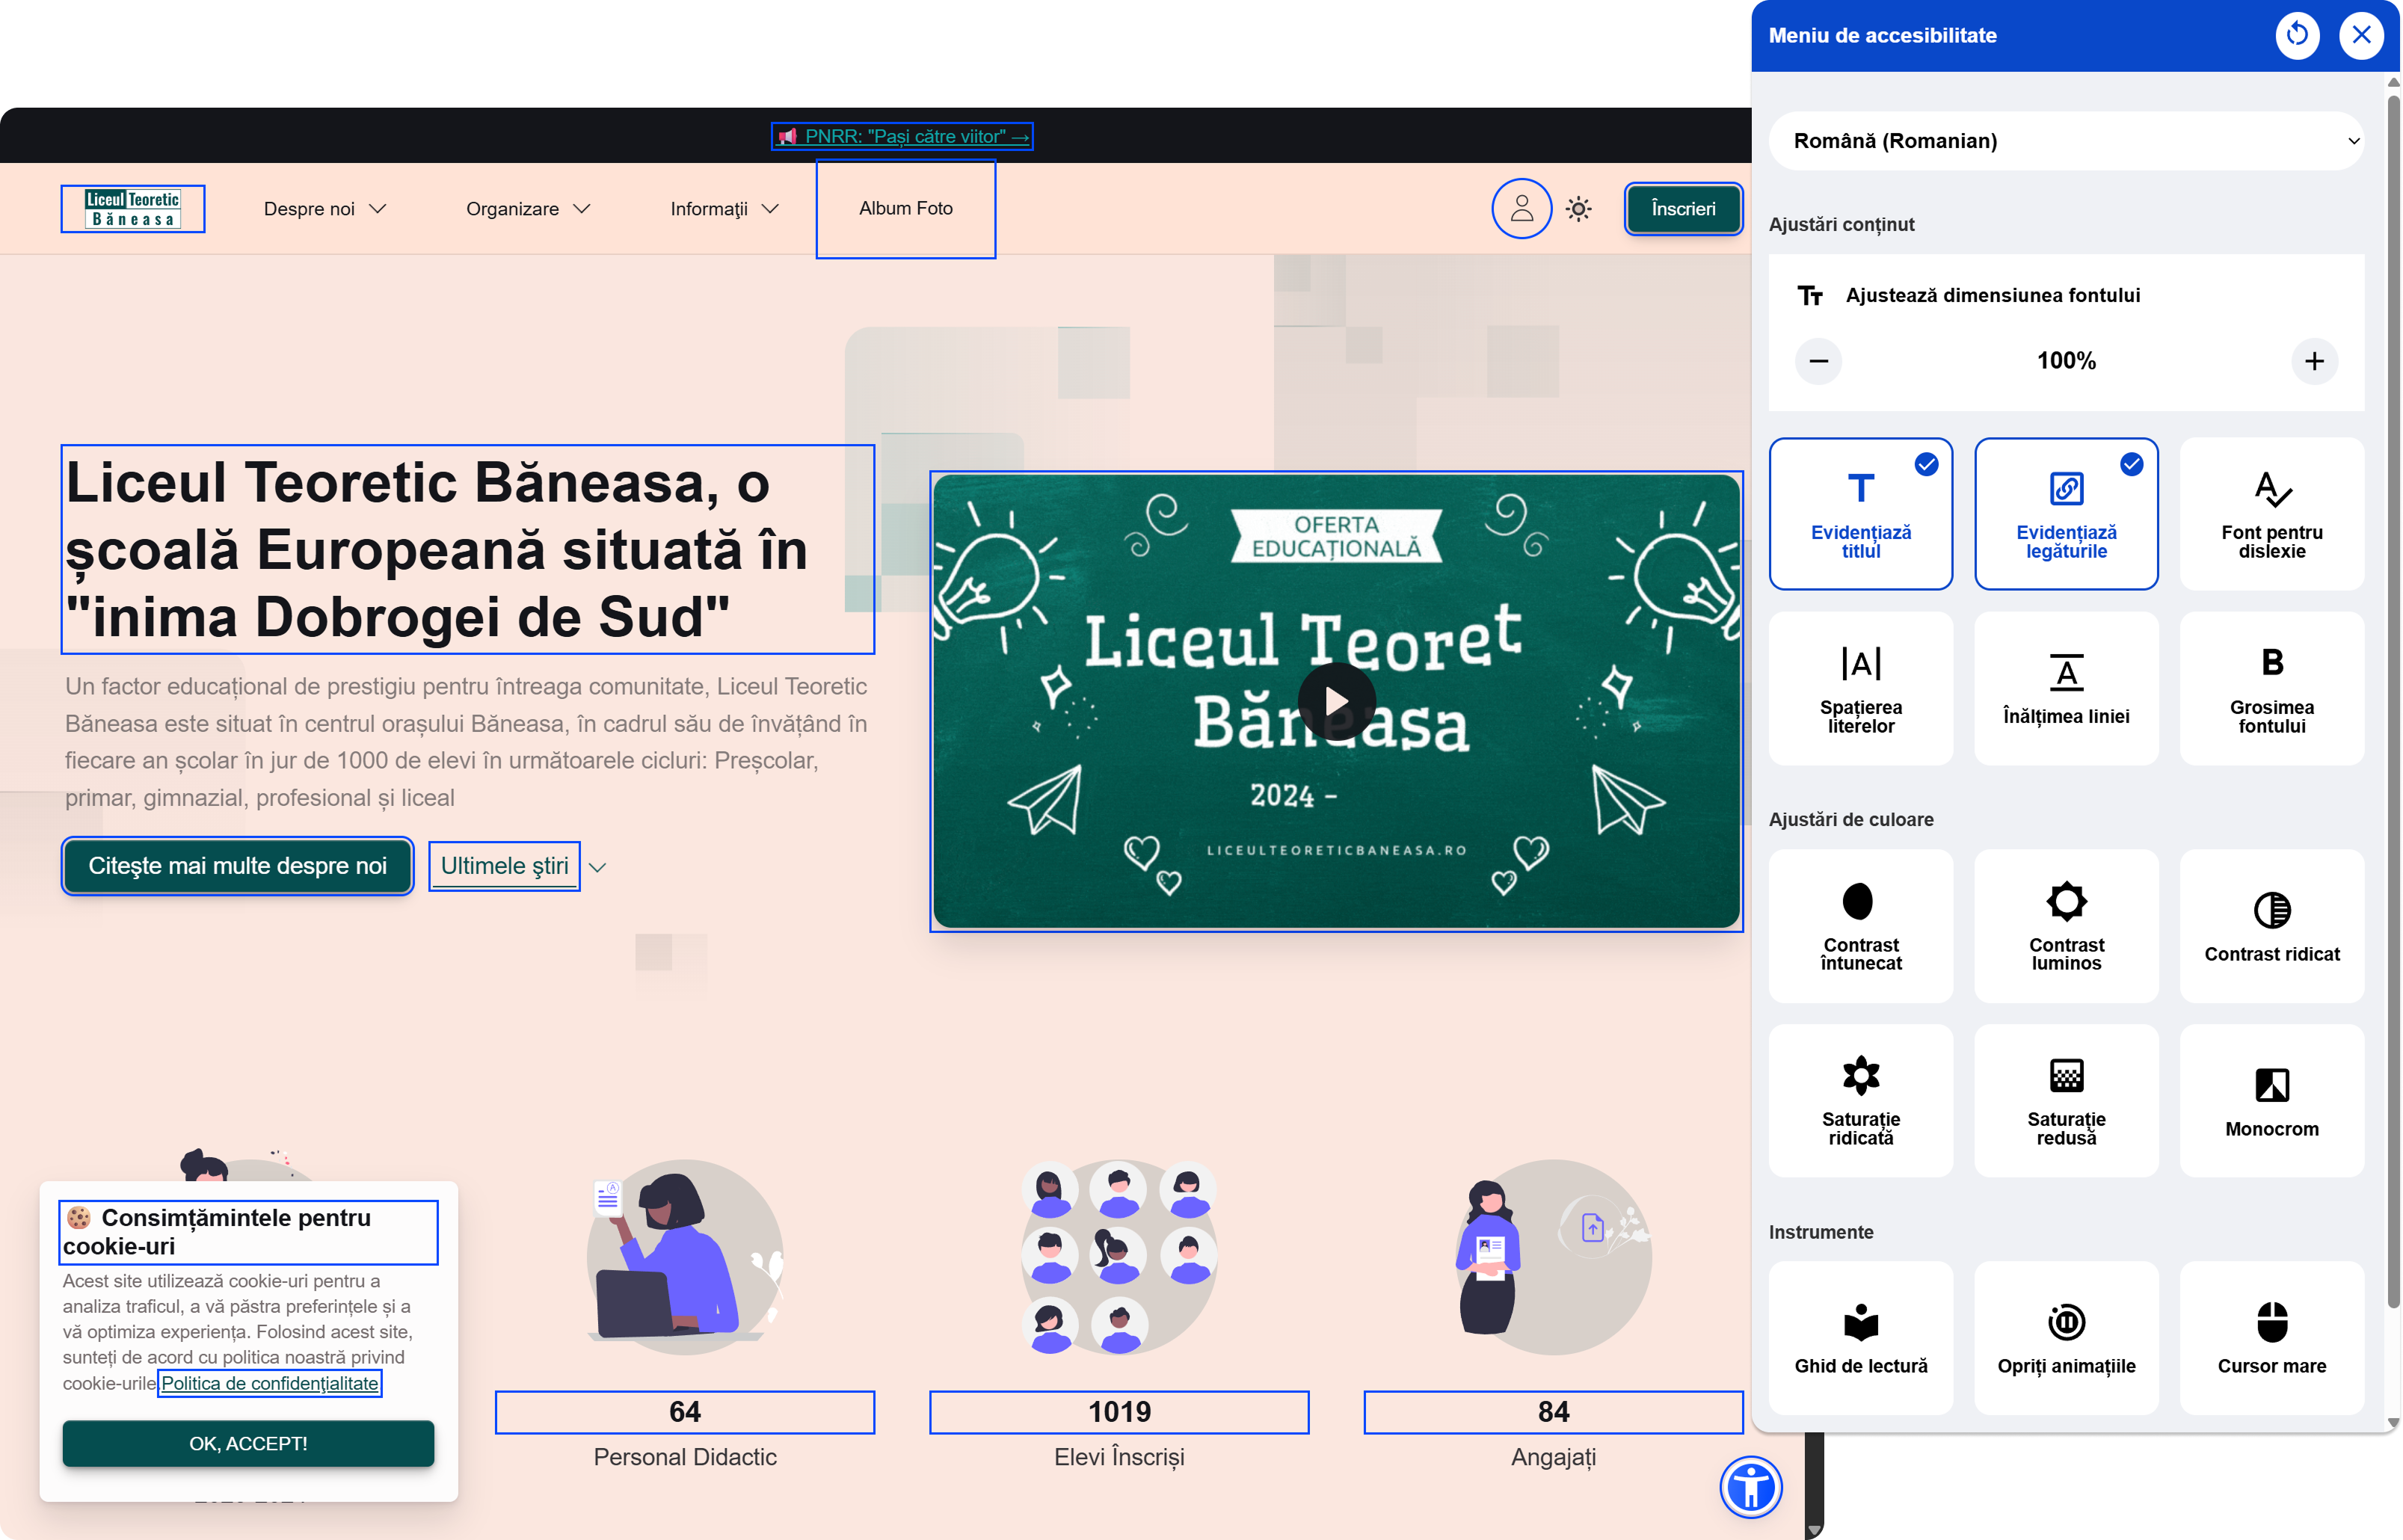Screen dimensions: 2403x1540
Task: Click the OK, ACCEPT! cookie button
Action: pos(248,1443)
